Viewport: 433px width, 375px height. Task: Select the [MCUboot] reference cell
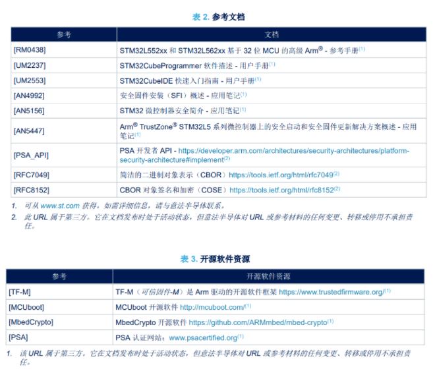pyautogui.click(x=59, y=307)
